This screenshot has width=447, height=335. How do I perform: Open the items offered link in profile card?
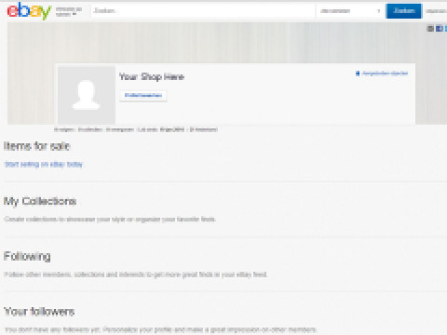[x=382, y=74]
